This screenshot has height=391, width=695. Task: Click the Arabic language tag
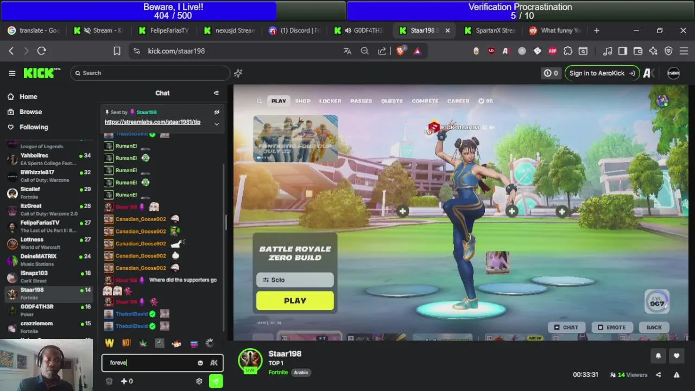pyautogui.click(x=301, y=373)
